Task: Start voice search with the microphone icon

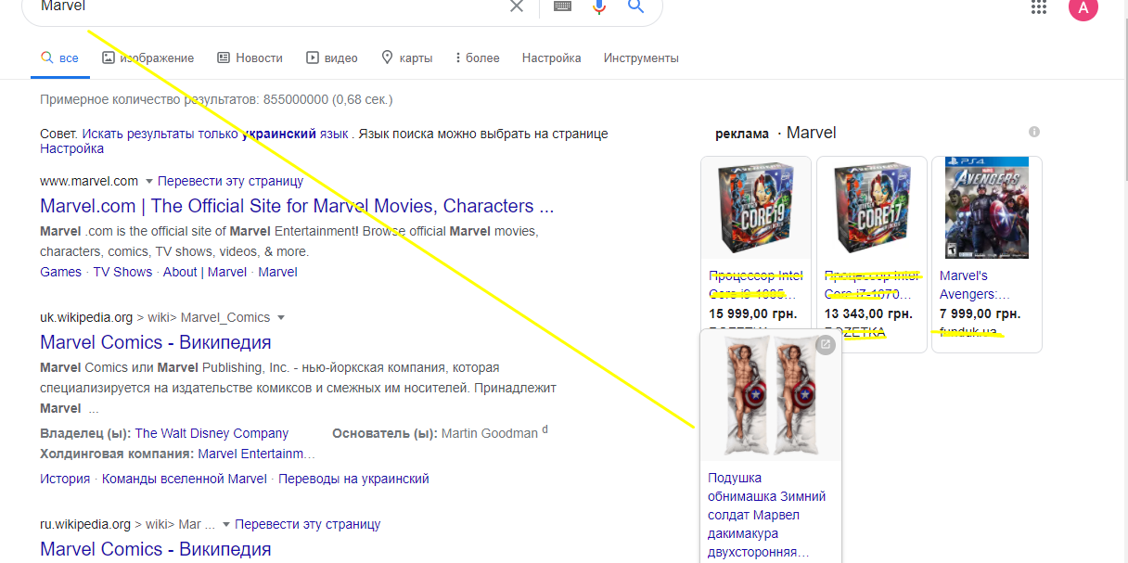Action: tap(599, 6)
